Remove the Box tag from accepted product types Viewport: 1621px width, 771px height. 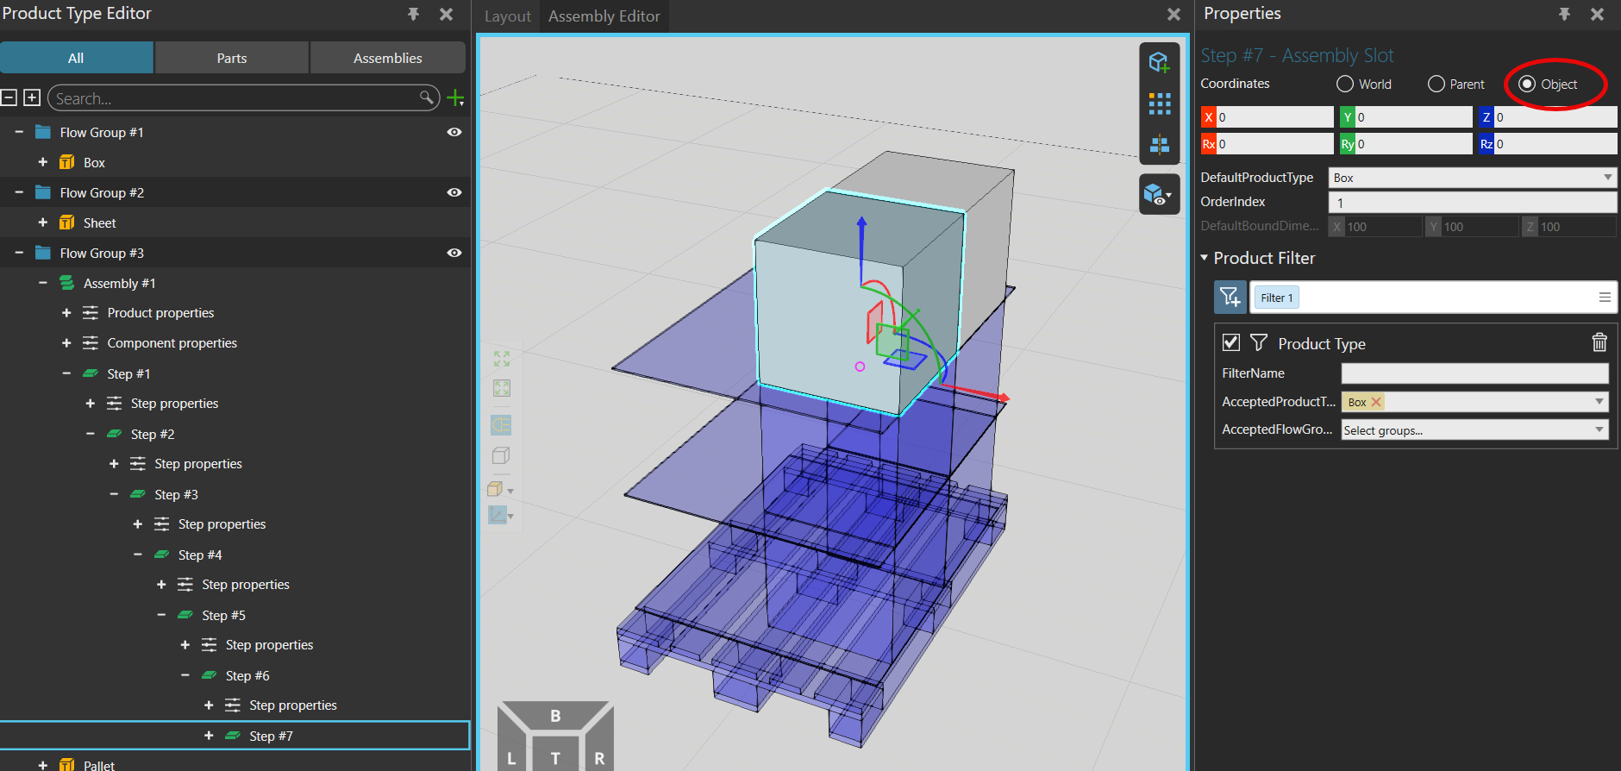[1376, 402]
